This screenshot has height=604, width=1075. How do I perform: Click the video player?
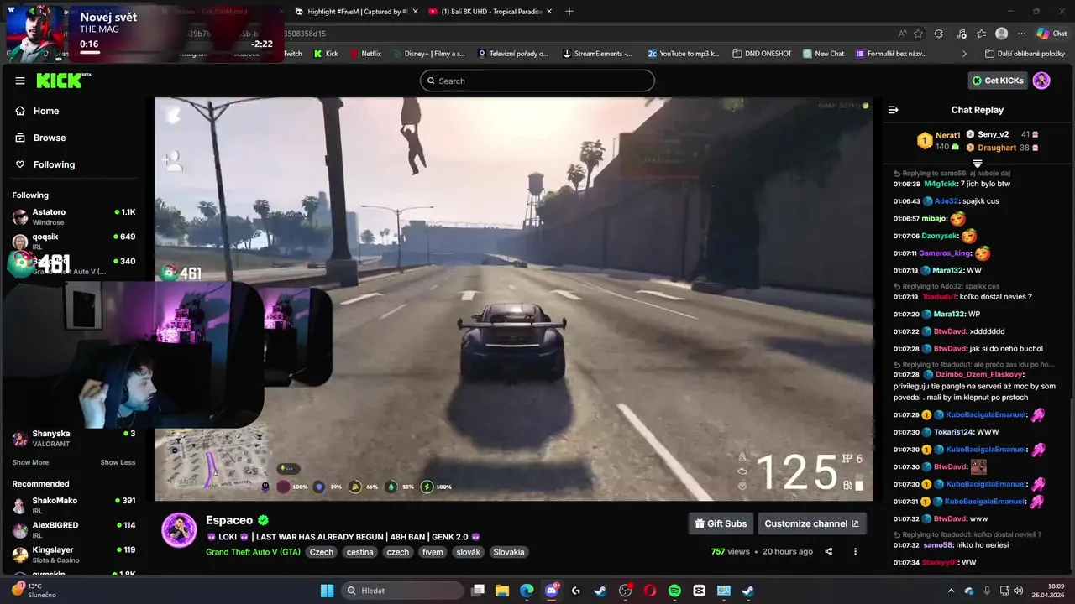point(513,299)
